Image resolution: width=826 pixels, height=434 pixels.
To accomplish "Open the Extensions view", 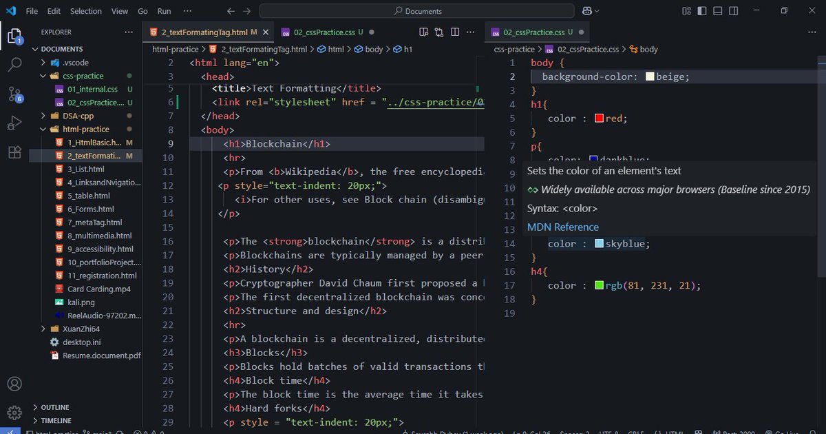I will click(14, 152).
